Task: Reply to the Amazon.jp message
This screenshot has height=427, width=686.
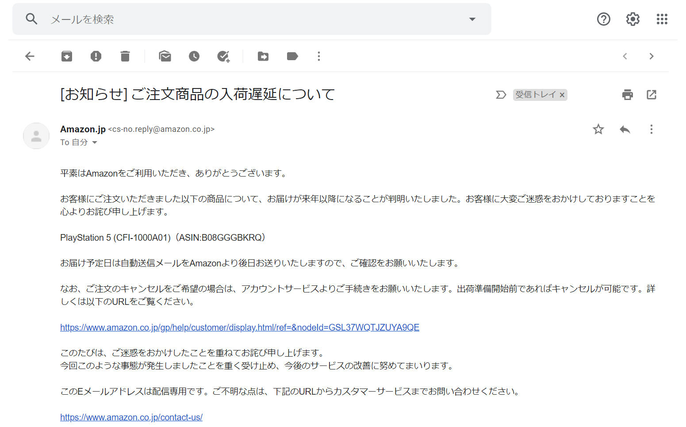Action: coord(625,129)
